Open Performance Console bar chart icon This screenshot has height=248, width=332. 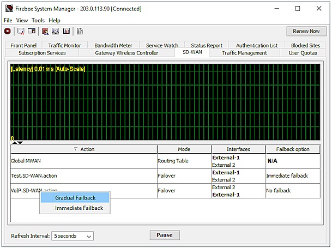[x=66, y=31]
